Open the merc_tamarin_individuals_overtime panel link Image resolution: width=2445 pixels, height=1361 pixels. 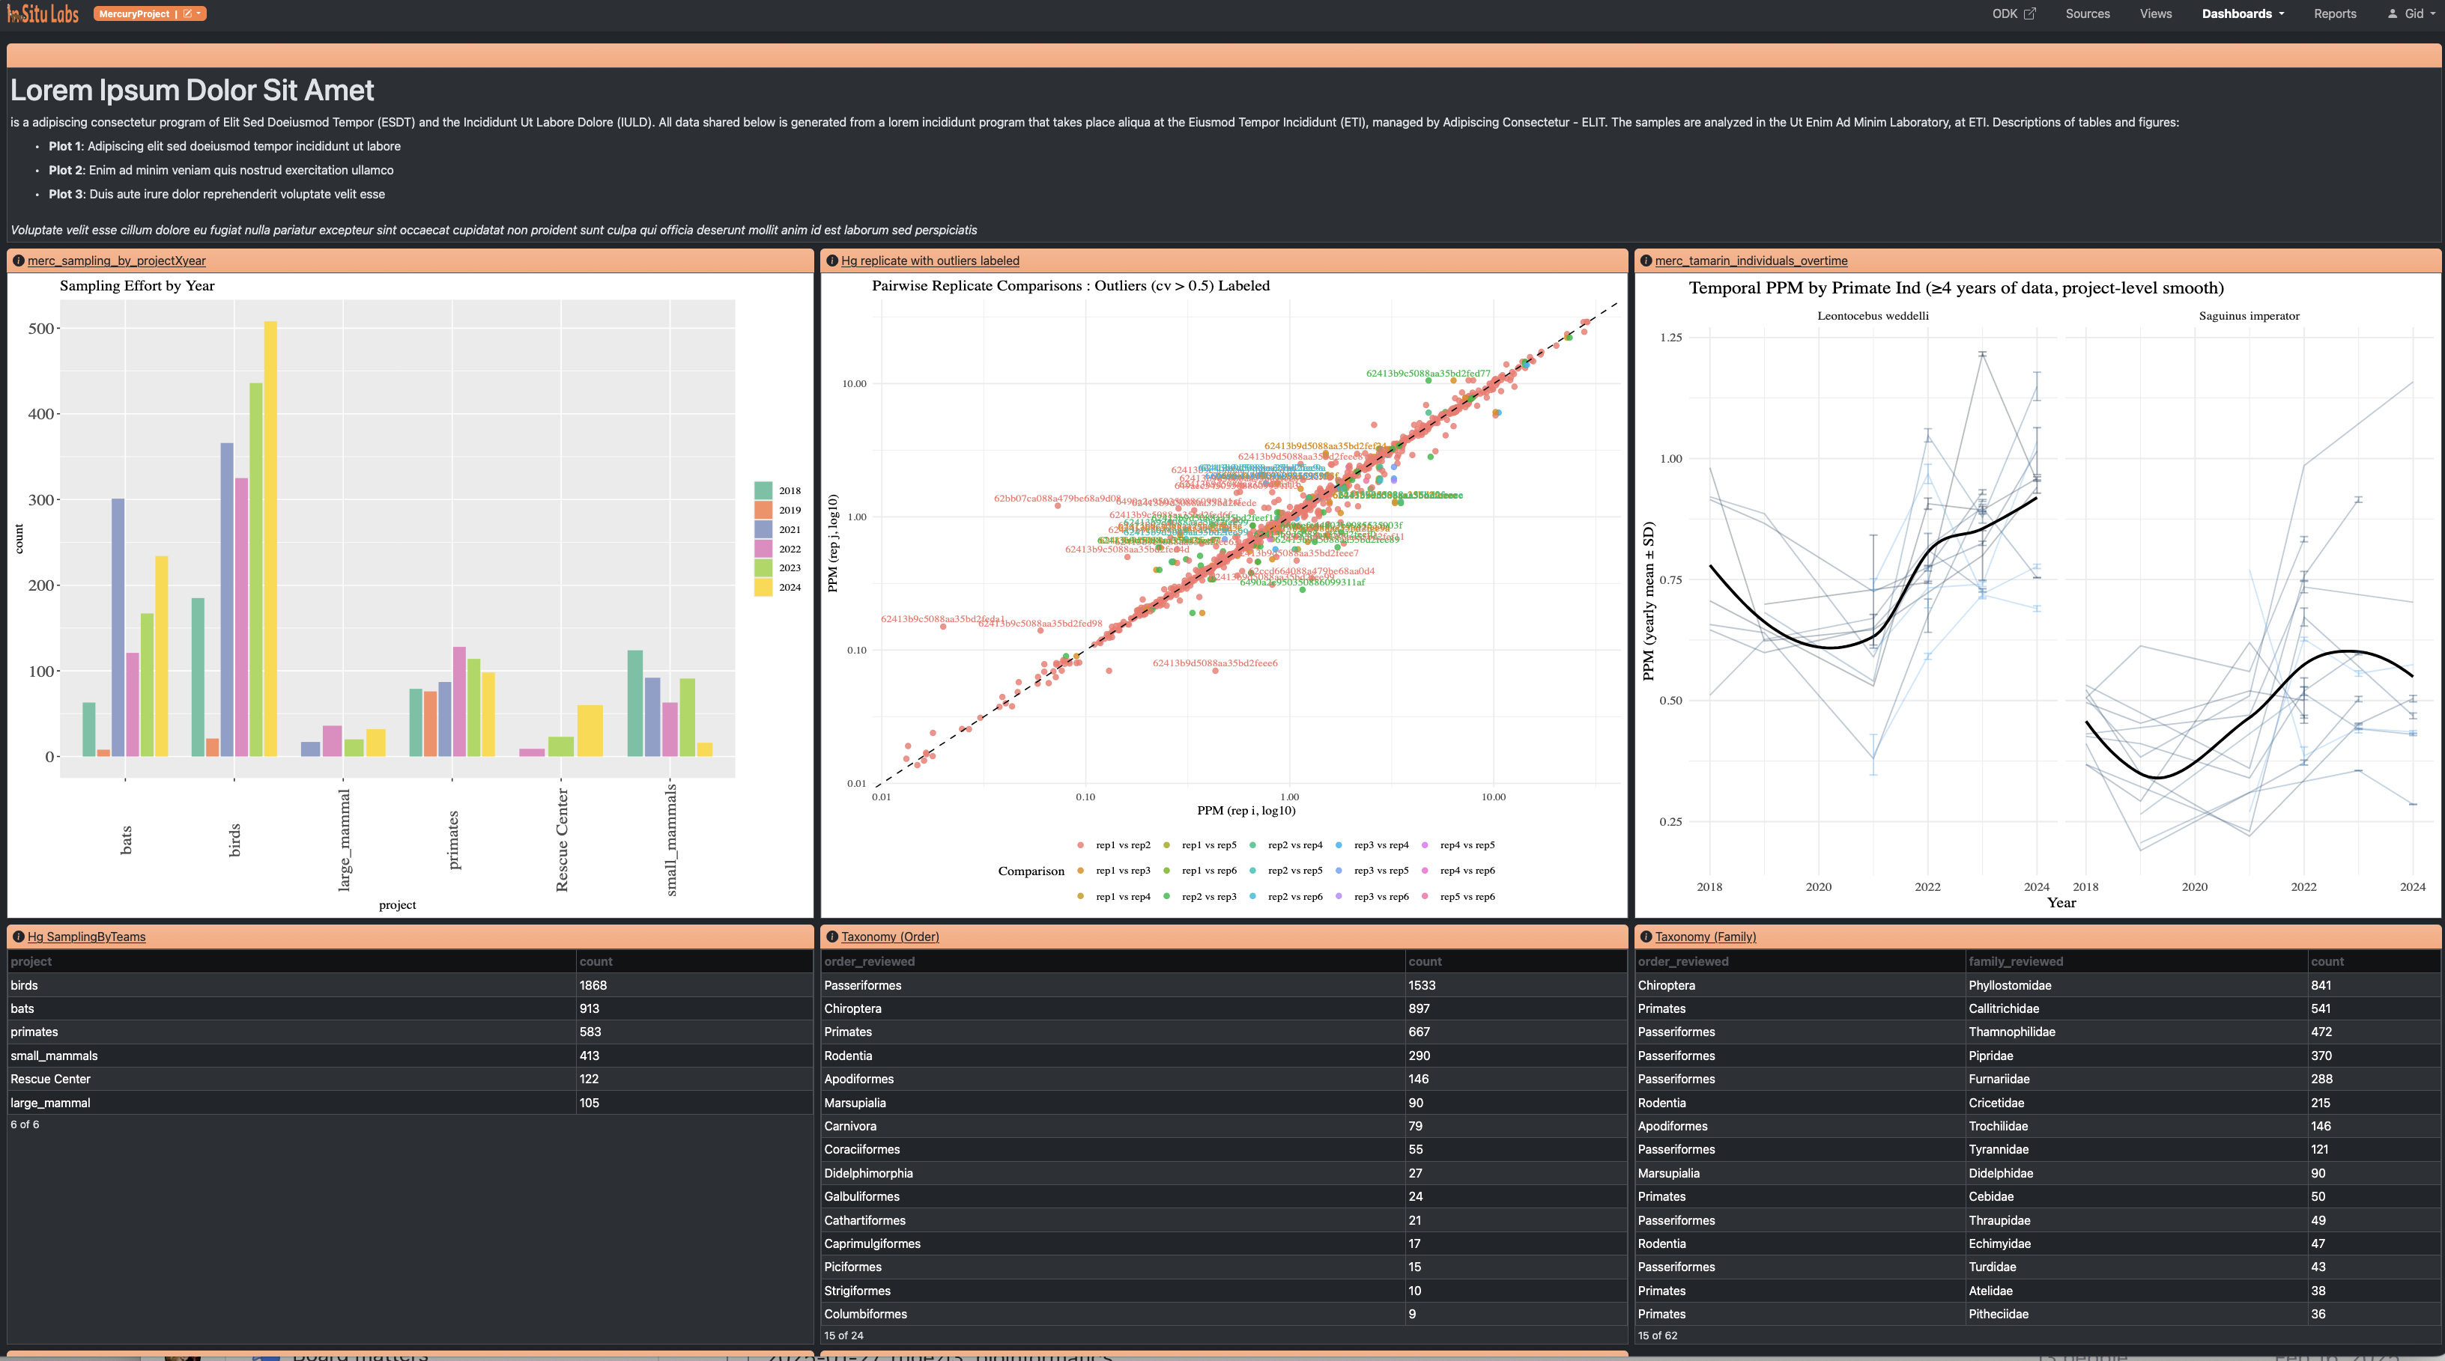pyautogui.click(x=1751, y=261)
